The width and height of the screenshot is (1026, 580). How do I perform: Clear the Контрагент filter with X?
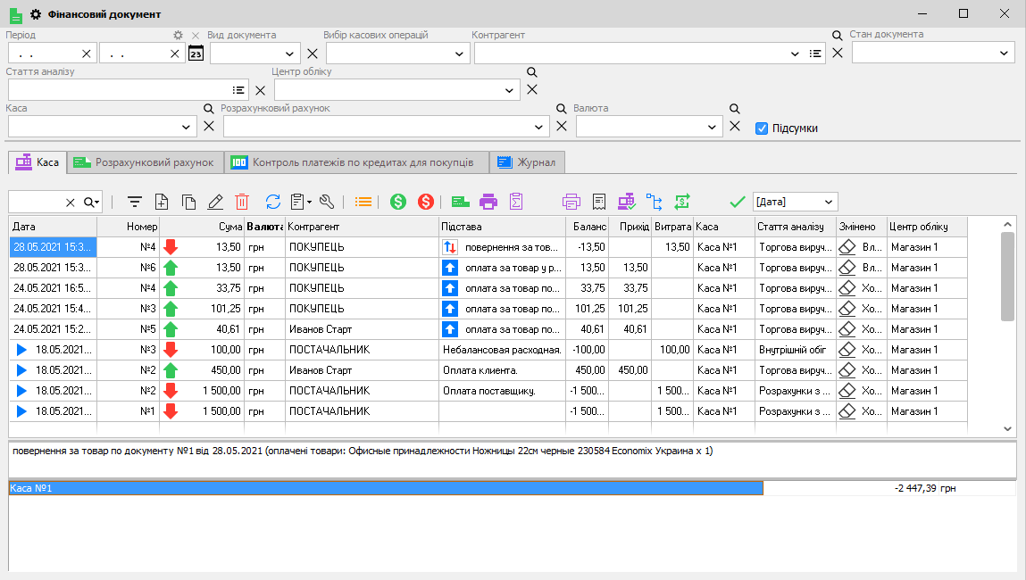[x=838, y=53]
